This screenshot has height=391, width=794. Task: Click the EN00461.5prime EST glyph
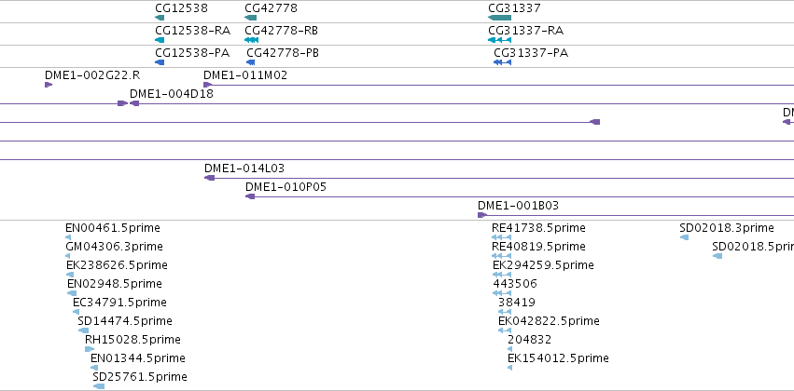(x=68, y=237)
